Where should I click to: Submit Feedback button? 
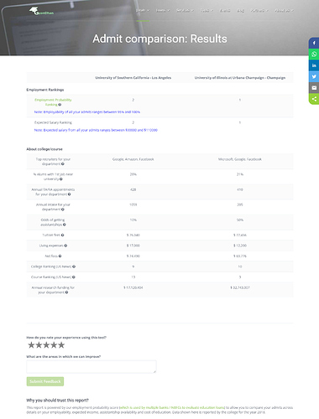coord(45,381)
